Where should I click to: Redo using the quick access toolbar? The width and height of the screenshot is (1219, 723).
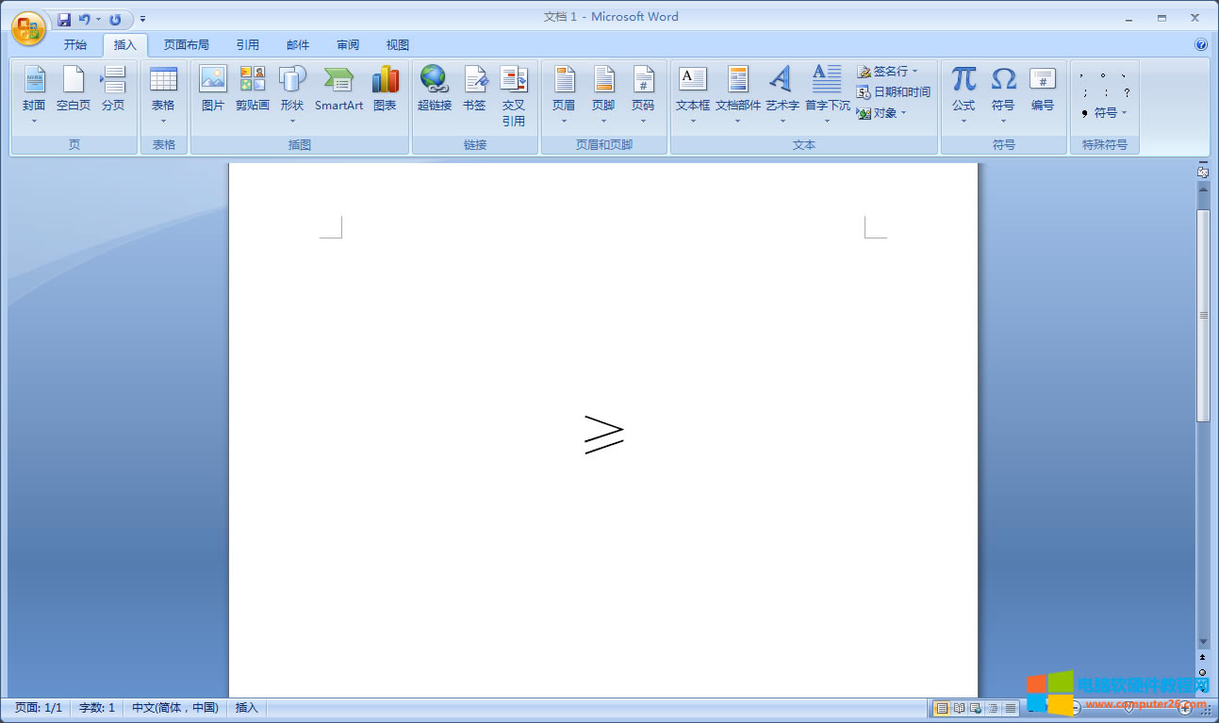click(x=115, y=19)
